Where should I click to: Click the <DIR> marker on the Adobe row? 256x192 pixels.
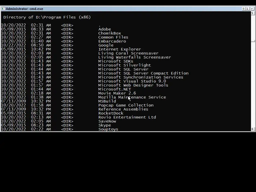coord(67,29)
